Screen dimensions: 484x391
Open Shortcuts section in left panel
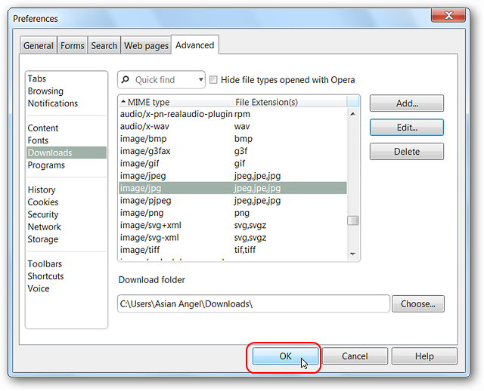pyautogui.click(x=46, y=276)
